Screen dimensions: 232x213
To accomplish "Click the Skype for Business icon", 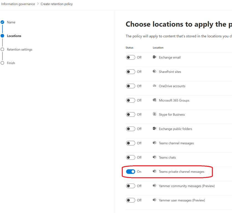I will click(x=154, y=114).
